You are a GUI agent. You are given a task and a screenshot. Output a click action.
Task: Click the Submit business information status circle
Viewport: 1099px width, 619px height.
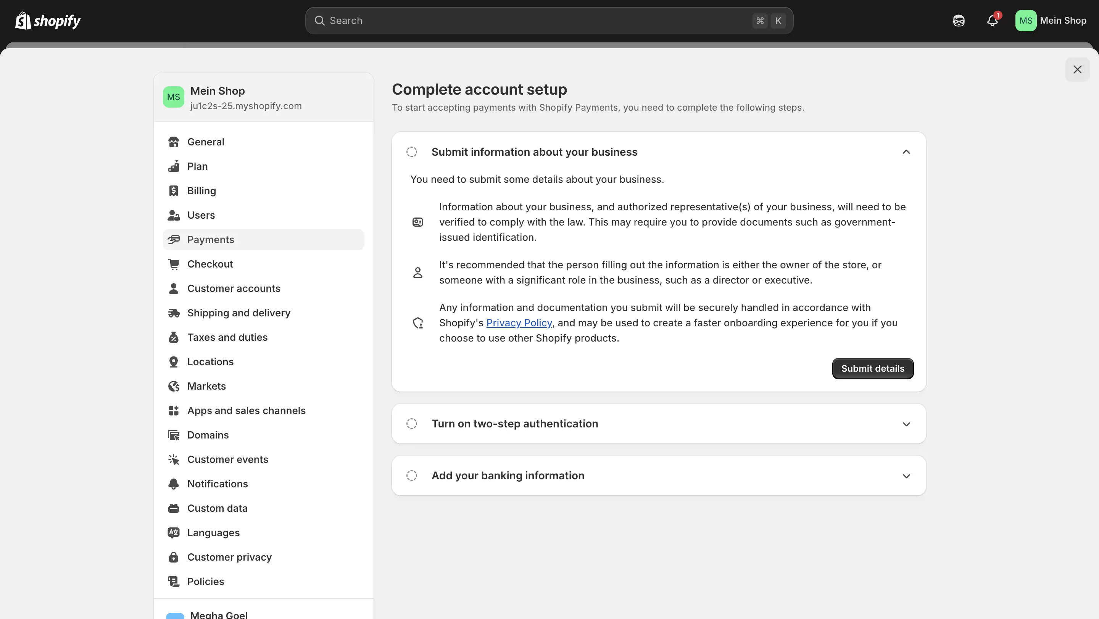412,152
